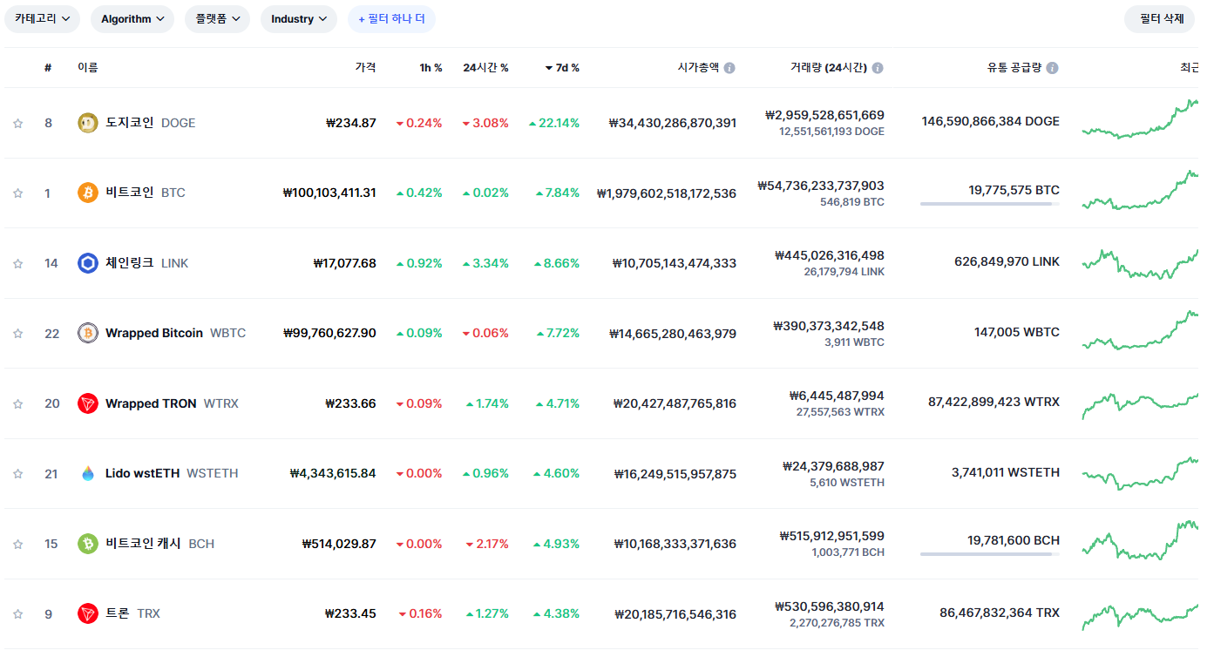Sort by the 이름 column header

pos(88,67)
